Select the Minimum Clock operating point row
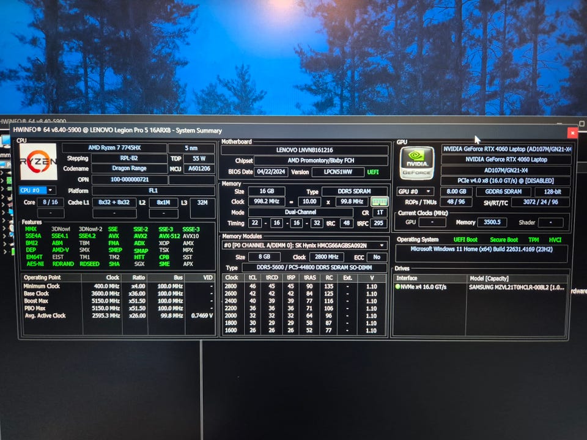587x440 pixels. [118, 286]
